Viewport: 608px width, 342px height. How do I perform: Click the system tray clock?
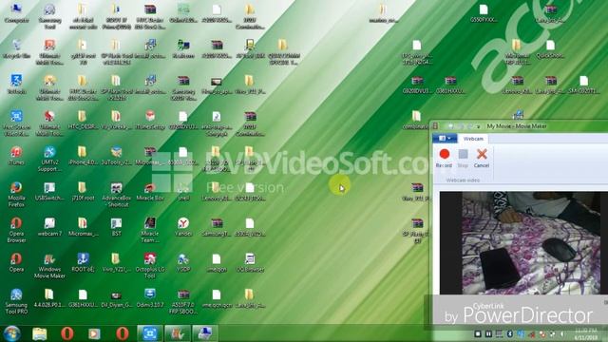(586, 333)
